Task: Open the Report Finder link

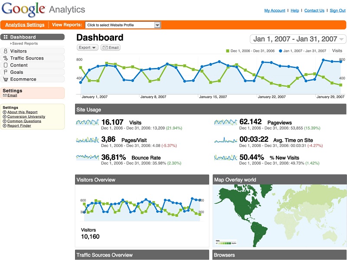Action: (19, 126)
